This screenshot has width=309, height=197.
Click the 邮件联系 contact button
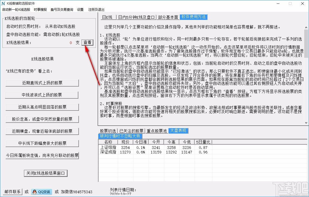[12, 192]
